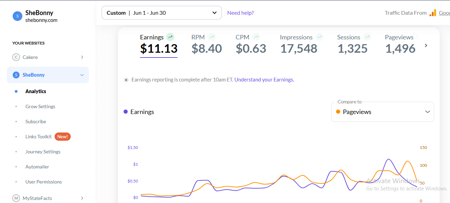Go to the Subscribe section
Image resolution: width=450 pixels, height=203 pixels.
pyautogui.click(x=36, y=122)
